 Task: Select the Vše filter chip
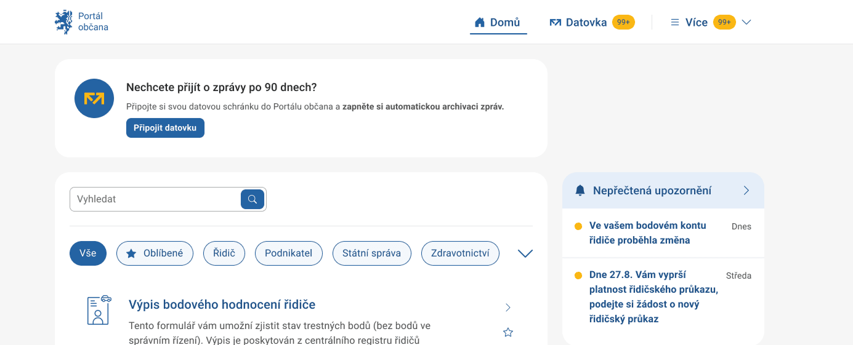(88, 253)
